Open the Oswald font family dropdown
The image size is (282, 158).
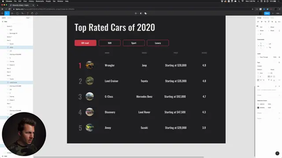pos(260,66)
